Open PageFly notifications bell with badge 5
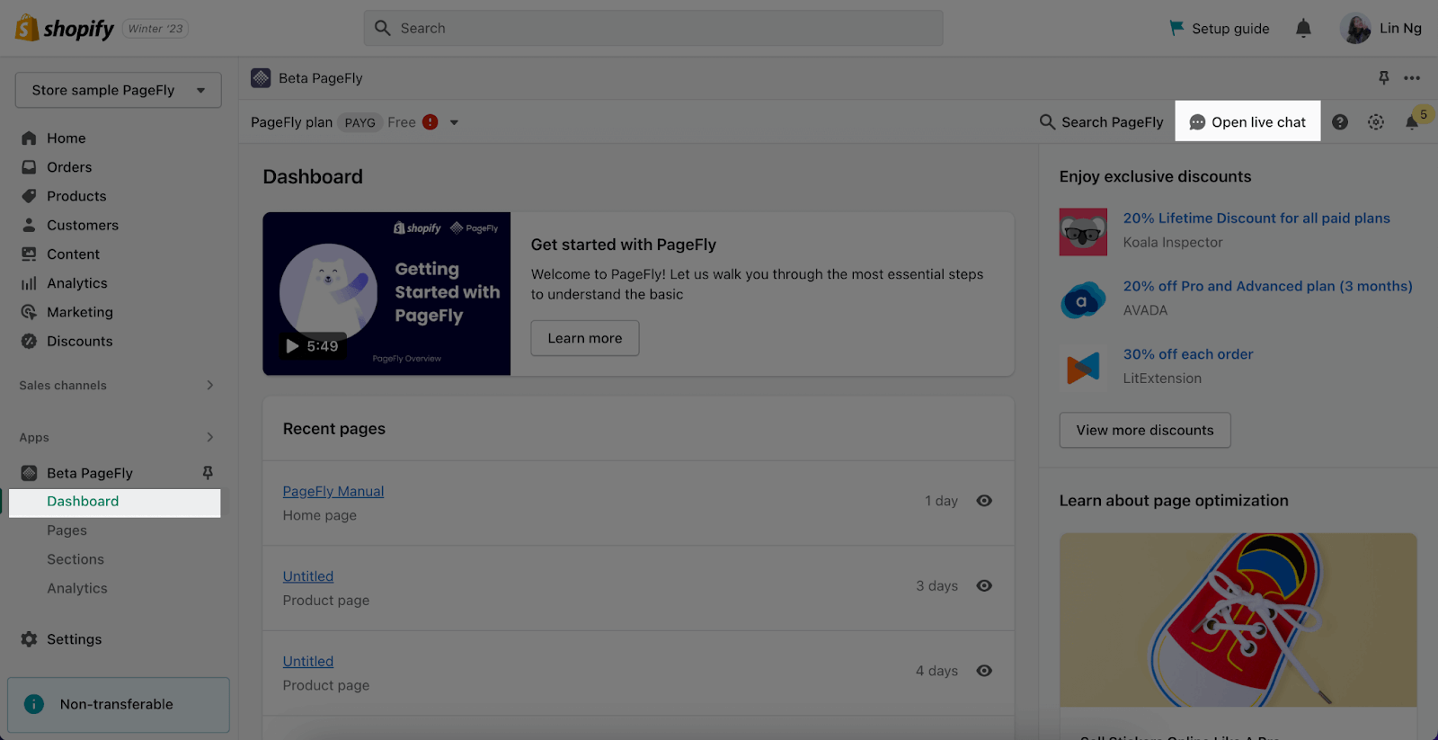 tap(1413, 122)
